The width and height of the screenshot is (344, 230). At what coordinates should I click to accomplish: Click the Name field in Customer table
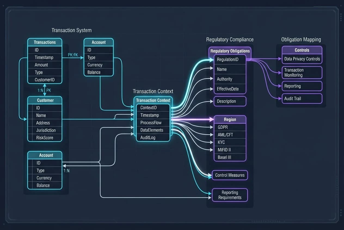[45, 115]
